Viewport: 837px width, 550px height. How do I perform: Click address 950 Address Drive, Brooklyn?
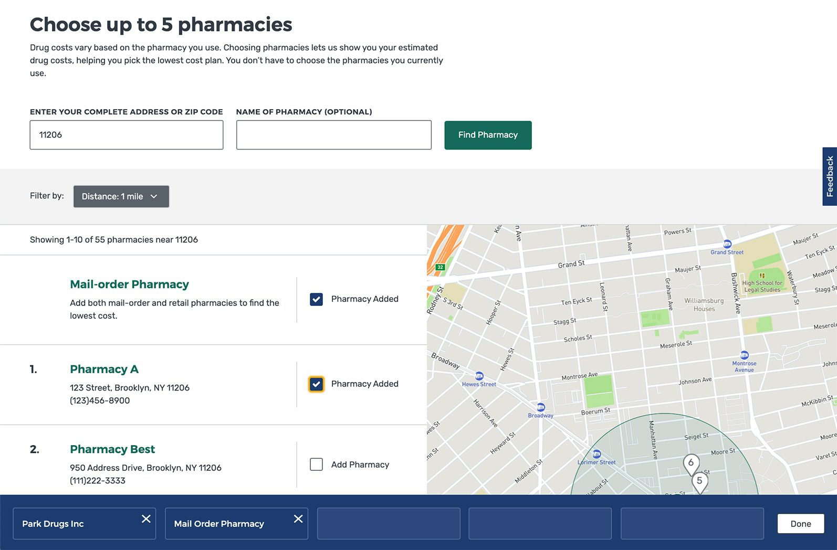145,468
